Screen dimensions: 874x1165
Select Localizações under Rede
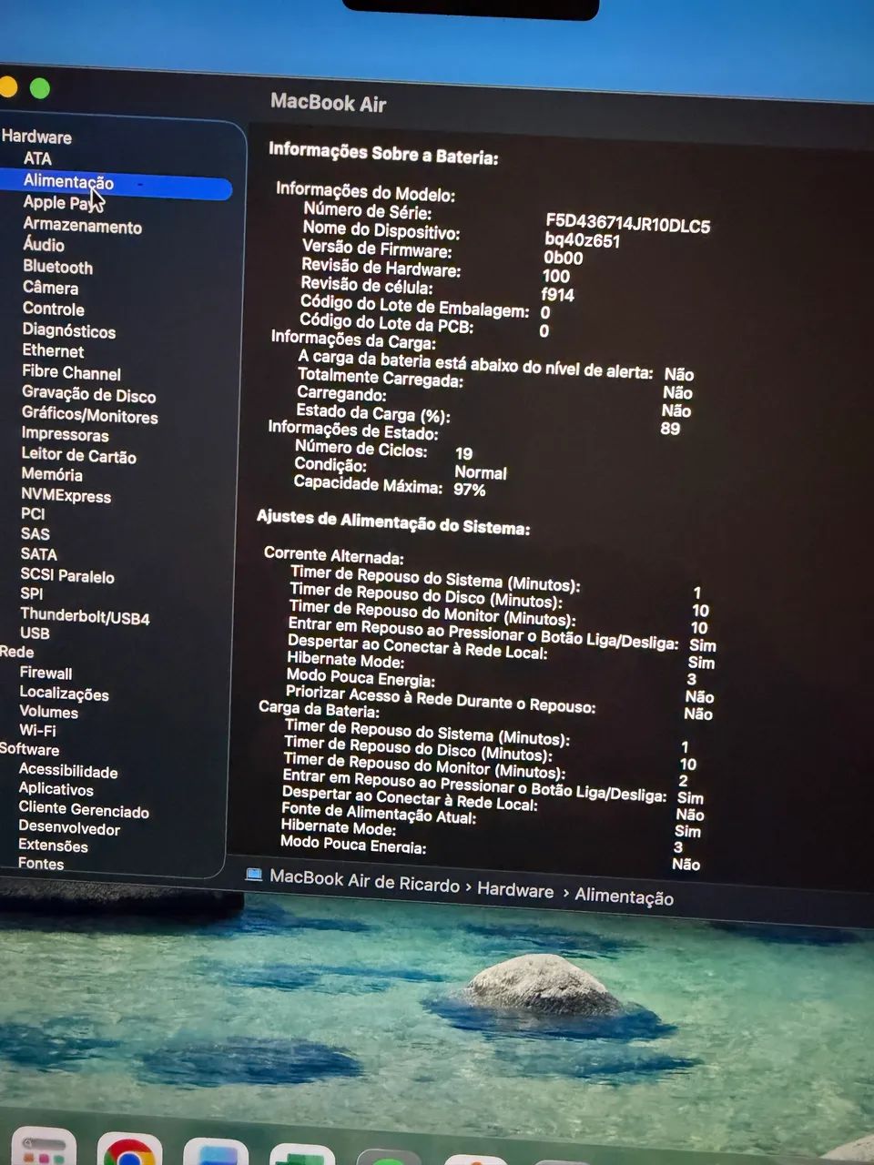(x=64, y=694)
